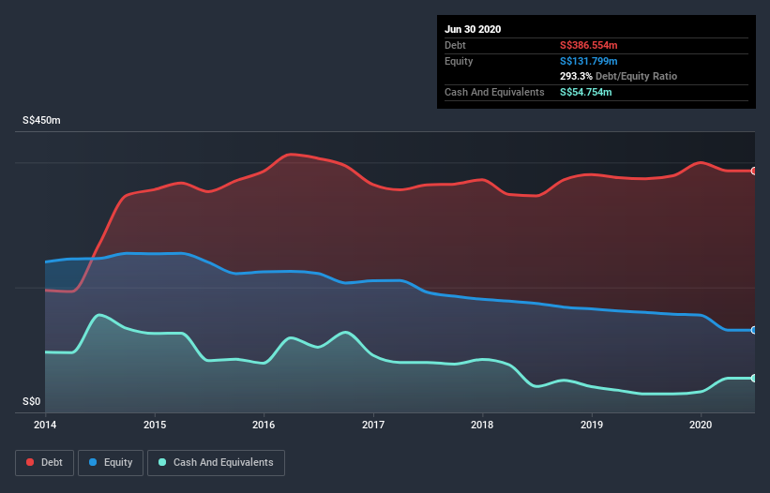Click the blue Equity endpoint marker
The width and height of the screenshot is (770, 493).
pos(754,330)
